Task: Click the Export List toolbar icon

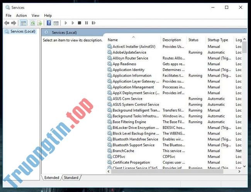Action: (x=39, y=23)
